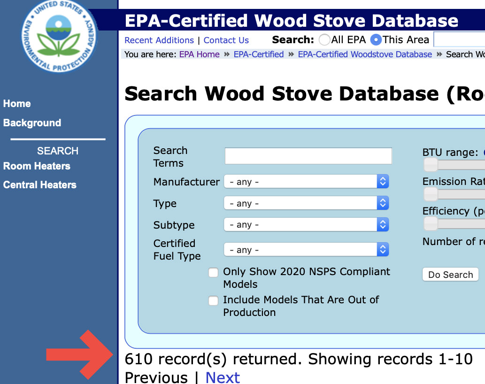Open the Contact Us link
Image resolution: width=485 pixels, height=384 pixels.
(x=226, y=40)
